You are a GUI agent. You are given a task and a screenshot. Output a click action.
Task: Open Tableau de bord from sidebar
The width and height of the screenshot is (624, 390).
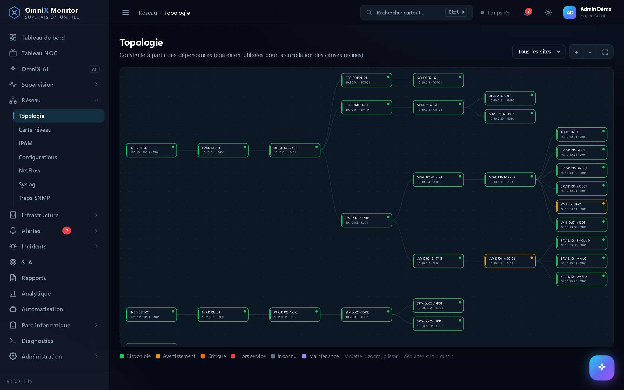(54, 38)
